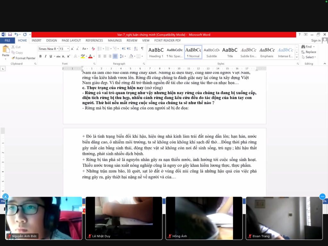The width and height of the screenshot is (328, 246).
Task: Expand the multilevel list dropdown
Action: [119, 49]
